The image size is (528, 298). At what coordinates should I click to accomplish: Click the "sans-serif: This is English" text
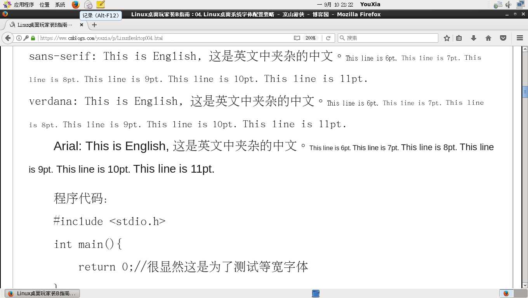(113, 56)
